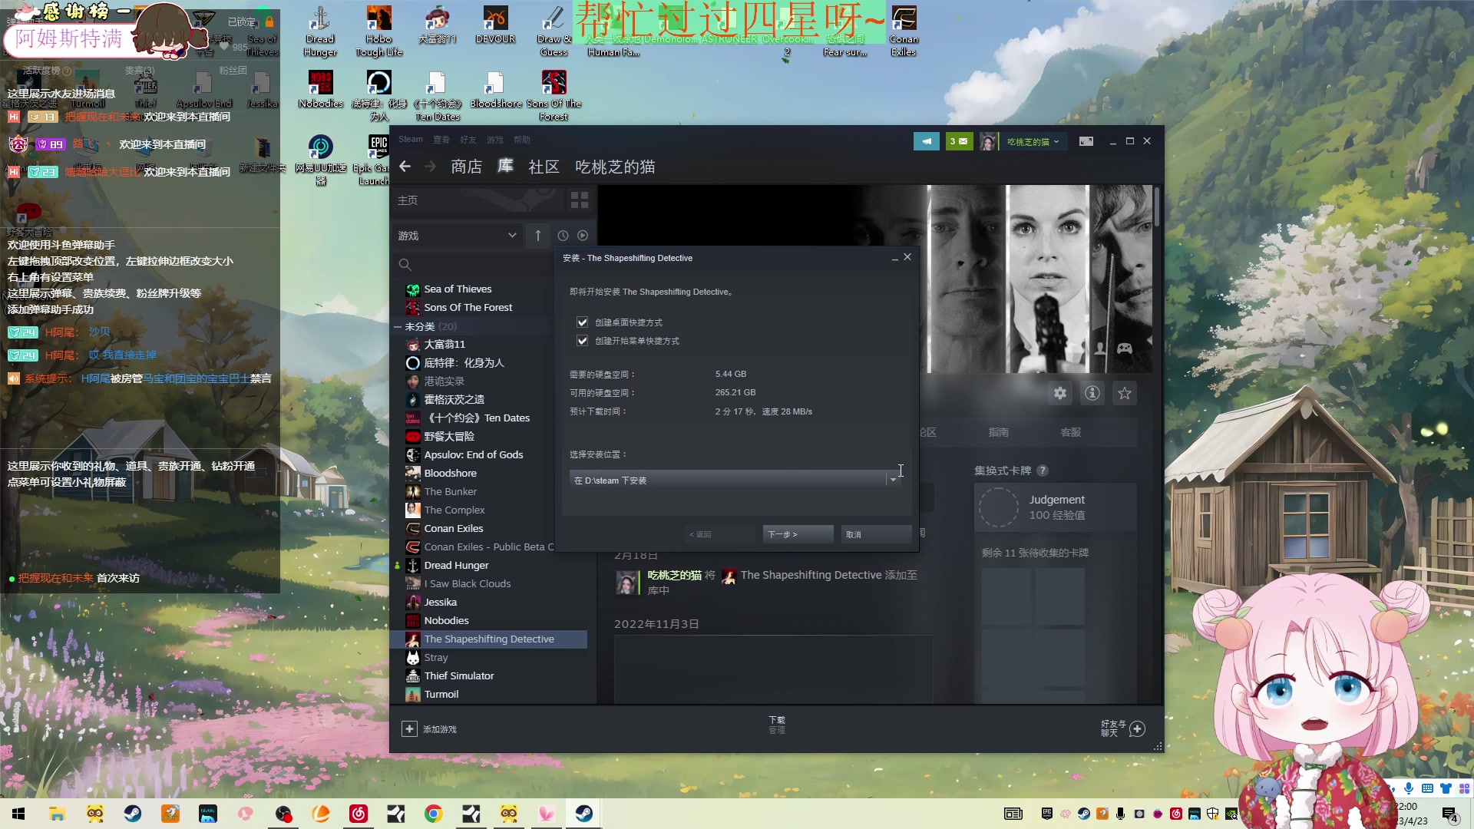The image size is (1474, 829).
Task: Open 主页 library home link
Action: point(408,200)
